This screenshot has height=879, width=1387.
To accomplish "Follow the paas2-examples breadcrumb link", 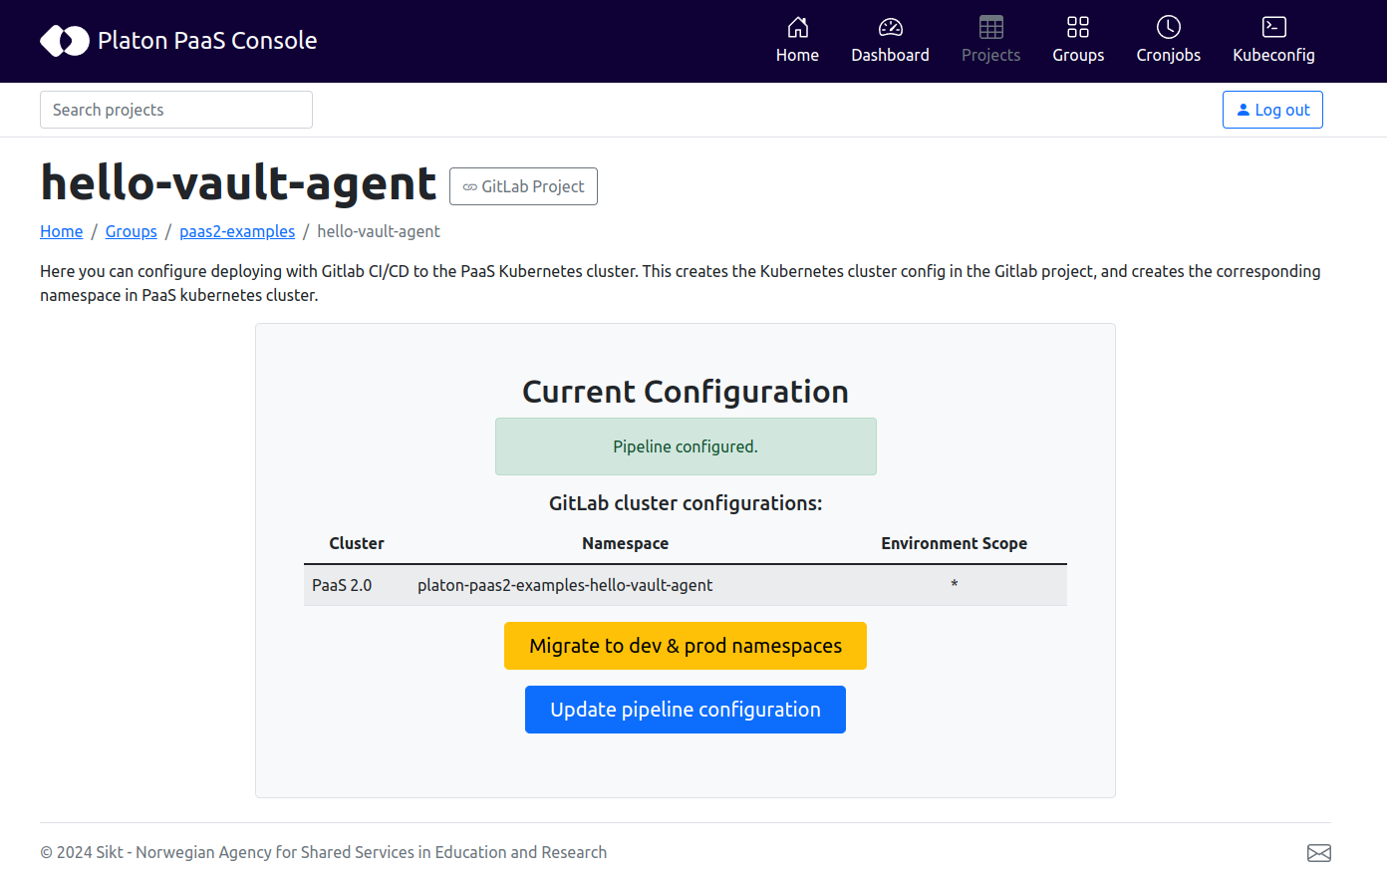I will click(237, 231).
